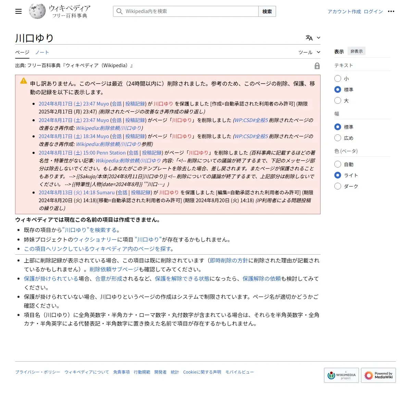Click "川口ゆり"を検索する link
The height and width of the screenshot is (413, 411).
point(89,230)
